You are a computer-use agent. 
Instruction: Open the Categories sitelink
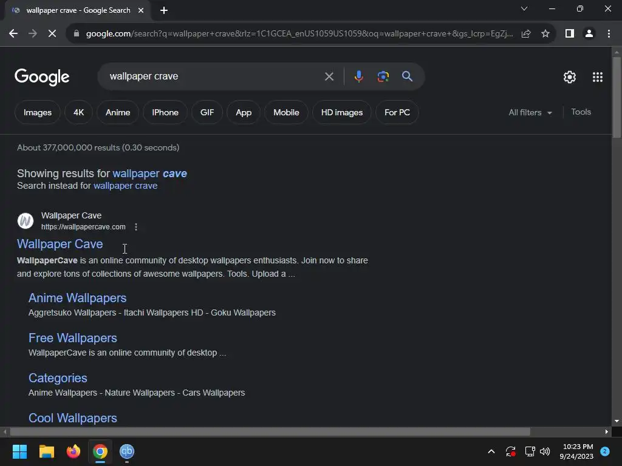[x=58, y=378]
